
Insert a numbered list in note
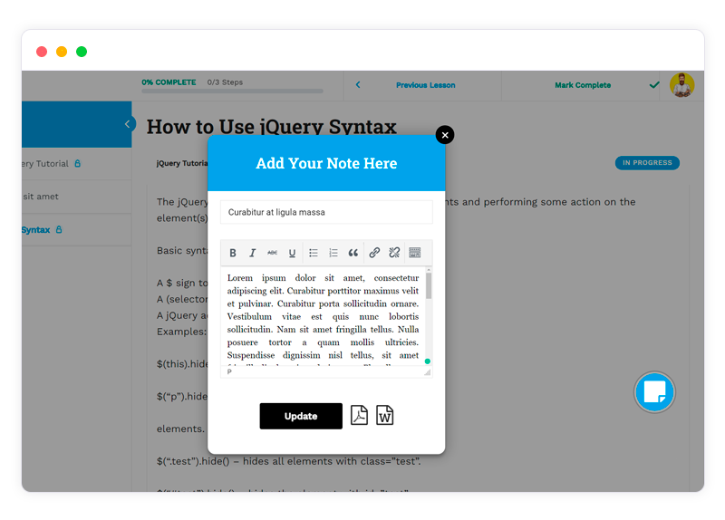333,253
